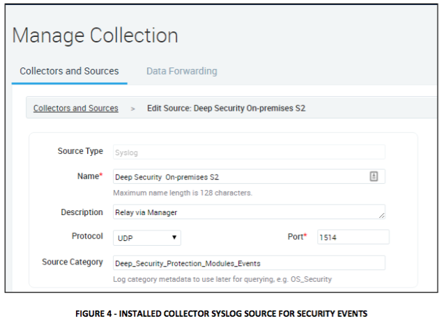Click the autofill icon in Name field
The width and height of the screenshot is (446, 323).
pos(374,176)
